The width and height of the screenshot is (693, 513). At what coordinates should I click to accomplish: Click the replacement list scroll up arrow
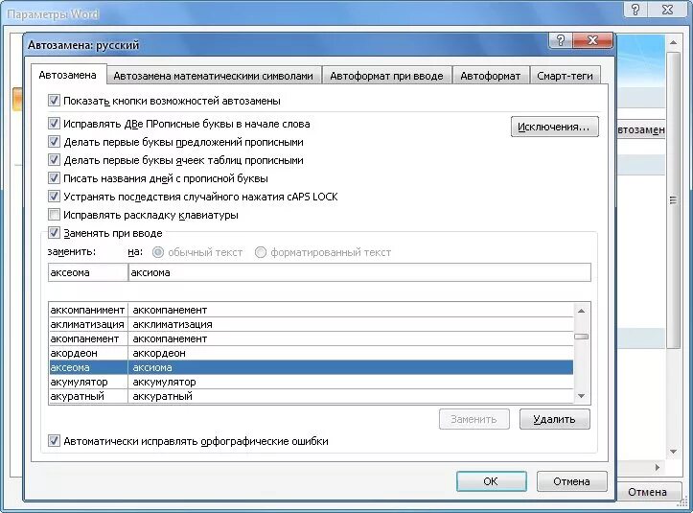point(581,311)
